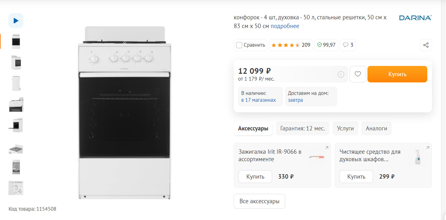Select the open-oven-door stove thumbnail
Viewport: 446px width, 220px height.
coord(16,125)
